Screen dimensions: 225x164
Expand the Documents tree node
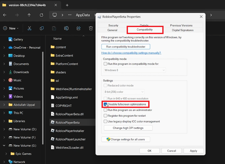click(4, 64)
